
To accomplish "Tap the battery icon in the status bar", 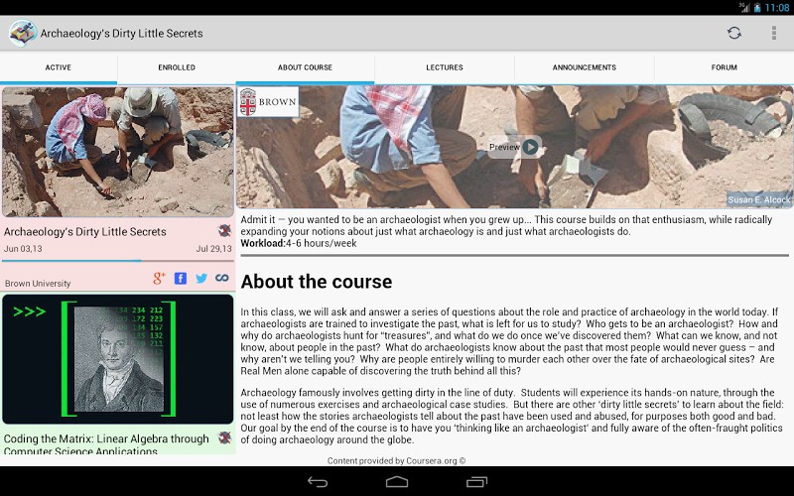I will point(757,8).
